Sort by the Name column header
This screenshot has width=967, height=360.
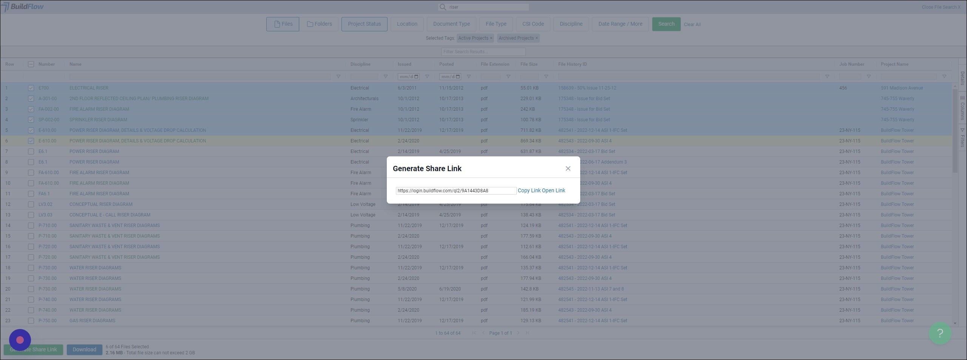pyautogui.click(x=75, y=64)
